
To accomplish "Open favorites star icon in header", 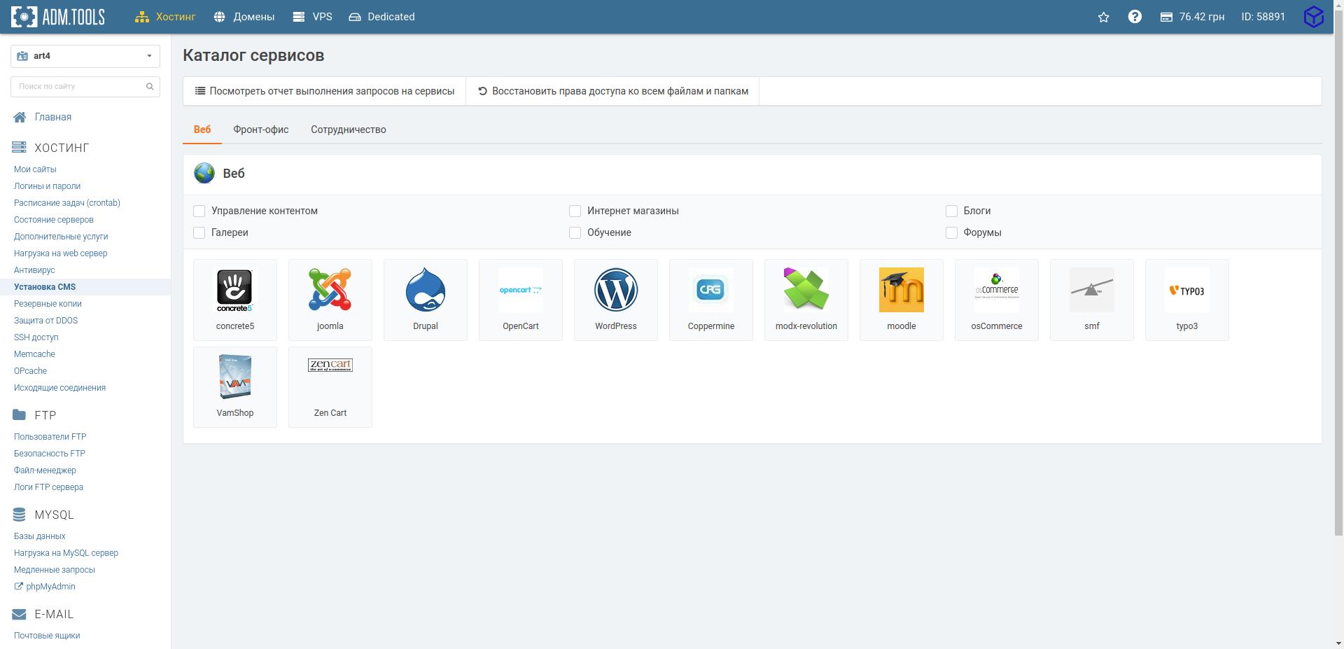I will 1104,17.
